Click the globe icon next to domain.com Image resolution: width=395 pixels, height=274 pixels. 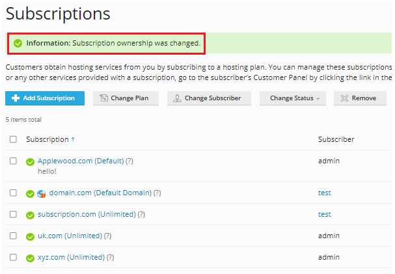click(x=42, y=193)
